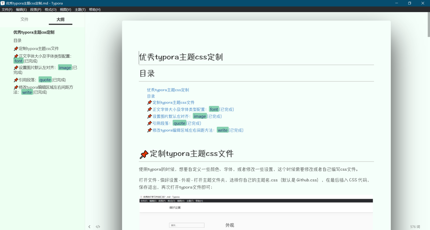The height and width of the screenshot is (230, 430).
Task: Click the font tag in document TOC
Action: [x=214, y=109]
